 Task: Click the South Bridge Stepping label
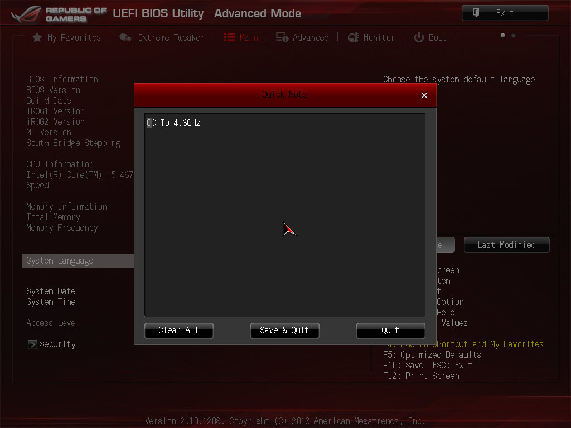coord(73,143)
